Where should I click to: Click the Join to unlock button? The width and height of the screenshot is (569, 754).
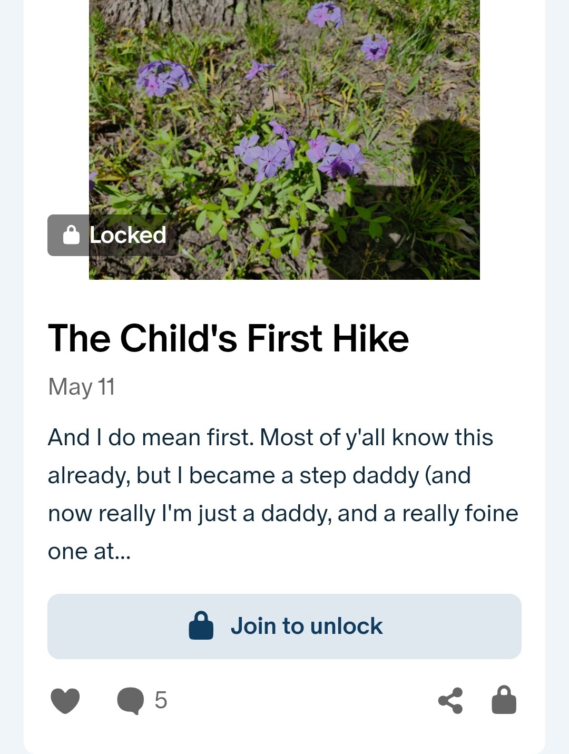click(x=284, y=626)
